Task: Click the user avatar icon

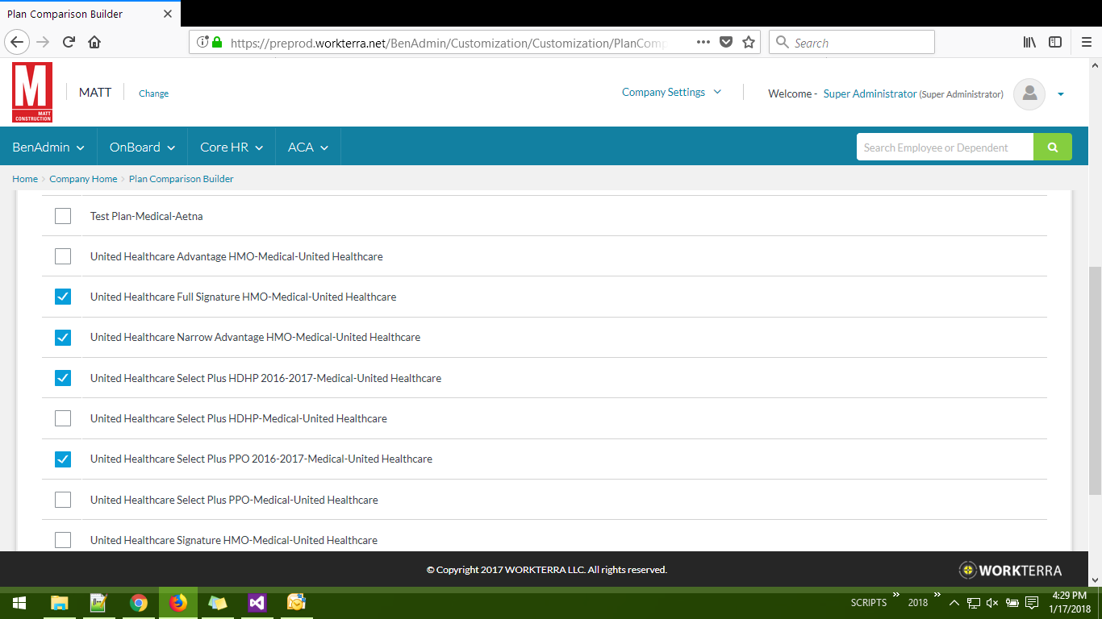Action: 1029,93
